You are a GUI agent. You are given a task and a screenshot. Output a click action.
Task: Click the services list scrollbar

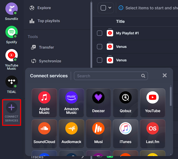[x=171, y=97]
